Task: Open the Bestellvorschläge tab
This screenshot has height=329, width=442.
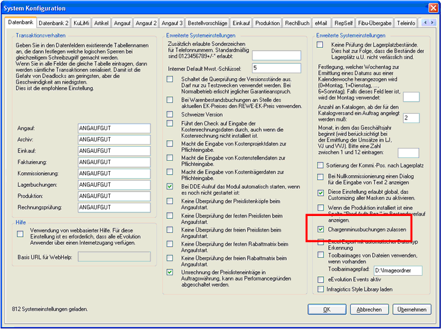Action: (x=208, y=23)
